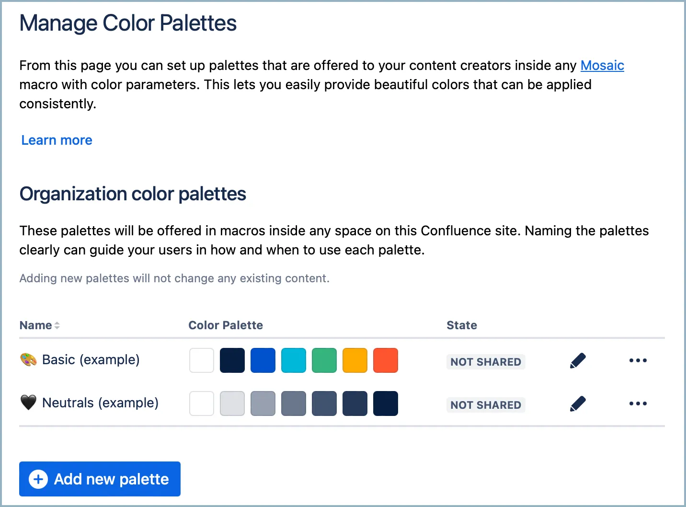Pick the cyan swatch in Basic palette
The height and width of the screenshot is (507, 686).
(x=294, y=360)
